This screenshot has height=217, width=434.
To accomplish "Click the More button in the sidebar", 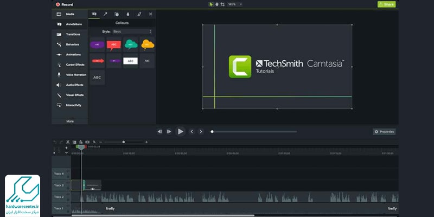I will 70,121.
